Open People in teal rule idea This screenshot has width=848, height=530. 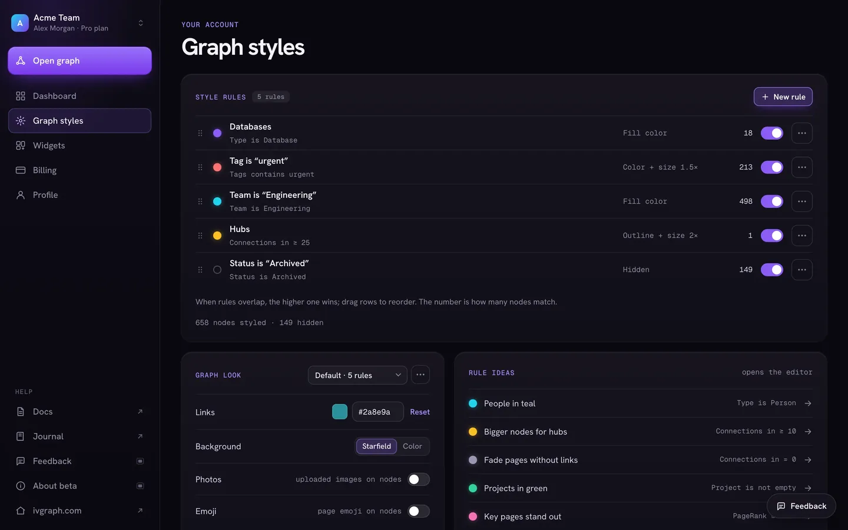[x=641, y=403]
